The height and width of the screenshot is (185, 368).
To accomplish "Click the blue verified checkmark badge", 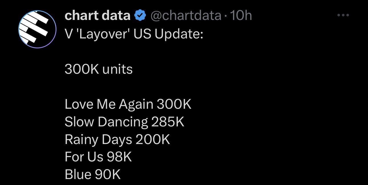I will click(x=140, y=16).
